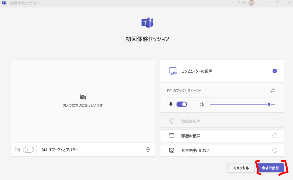Click the エフェクトとアバター effects icon
Image resolution: width=293 pixels, height=180 pixels.
44,150
